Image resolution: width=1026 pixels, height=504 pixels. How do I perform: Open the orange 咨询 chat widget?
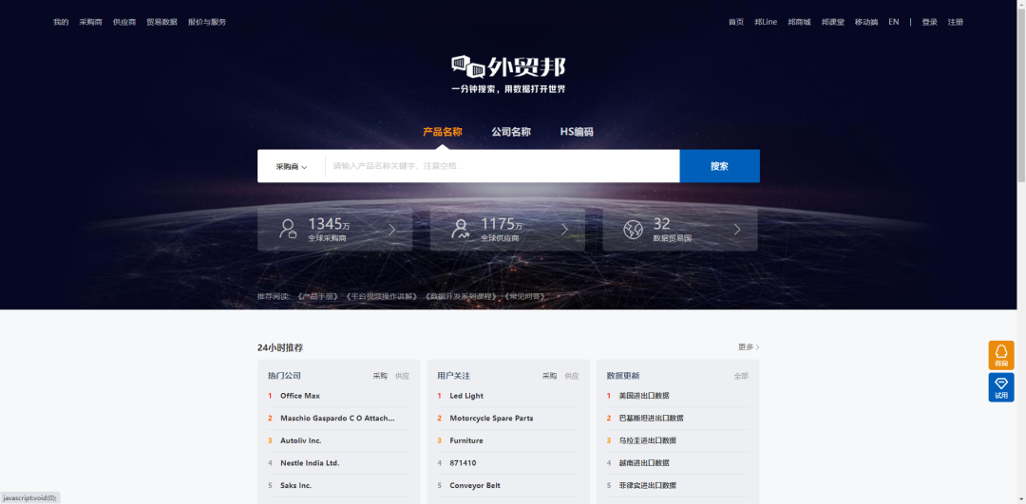tap(1001, 356)
